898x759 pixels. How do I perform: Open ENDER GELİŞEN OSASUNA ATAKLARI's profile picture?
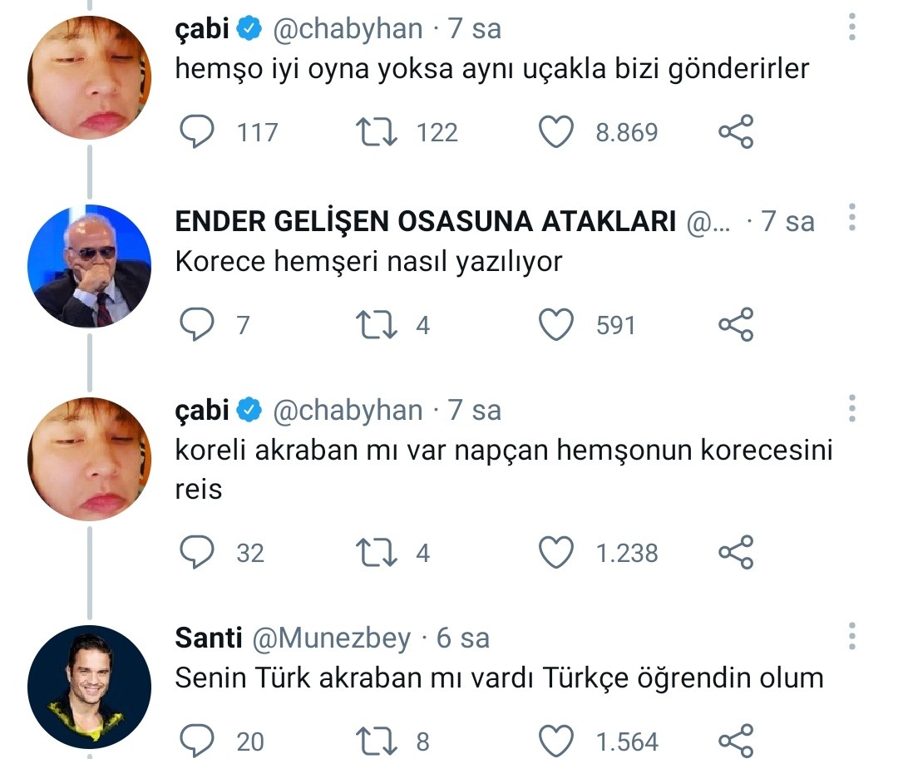(x=89, y=265)
